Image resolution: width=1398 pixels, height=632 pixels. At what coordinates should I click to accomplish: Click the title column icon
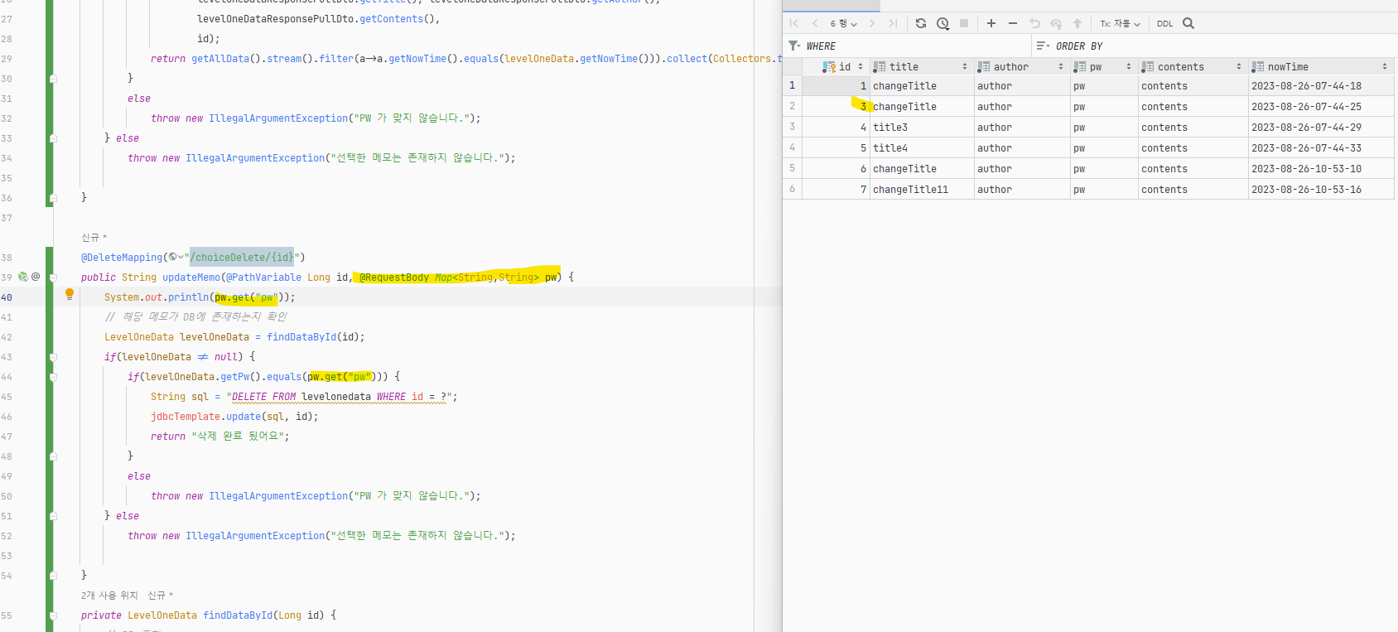pyautogui.click(x=880, y=66)
